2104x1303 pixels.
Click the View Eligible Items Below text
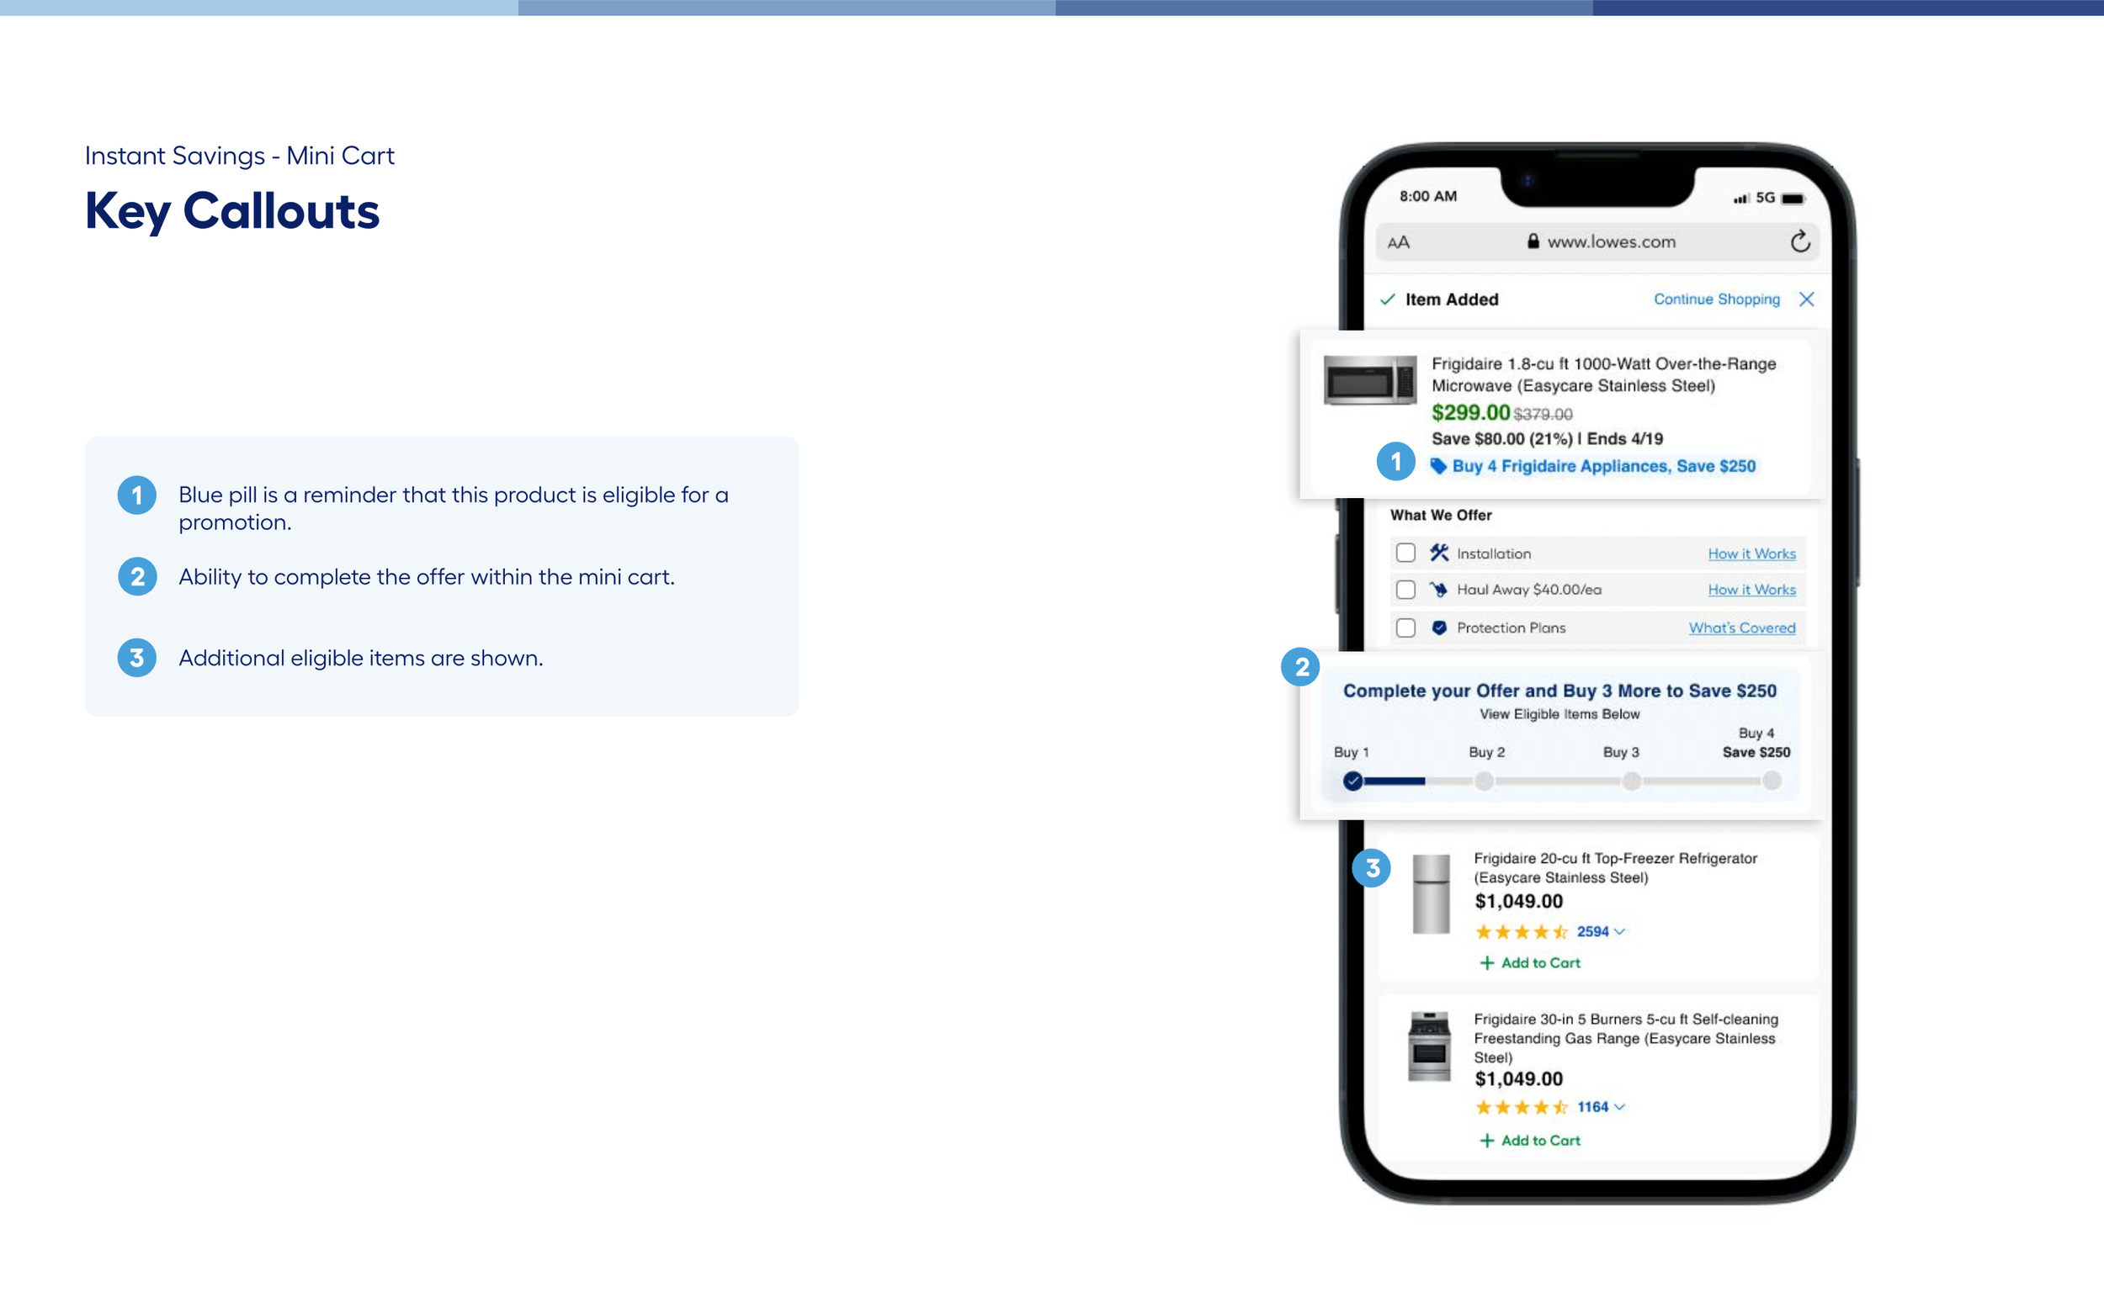[1559, 714]
